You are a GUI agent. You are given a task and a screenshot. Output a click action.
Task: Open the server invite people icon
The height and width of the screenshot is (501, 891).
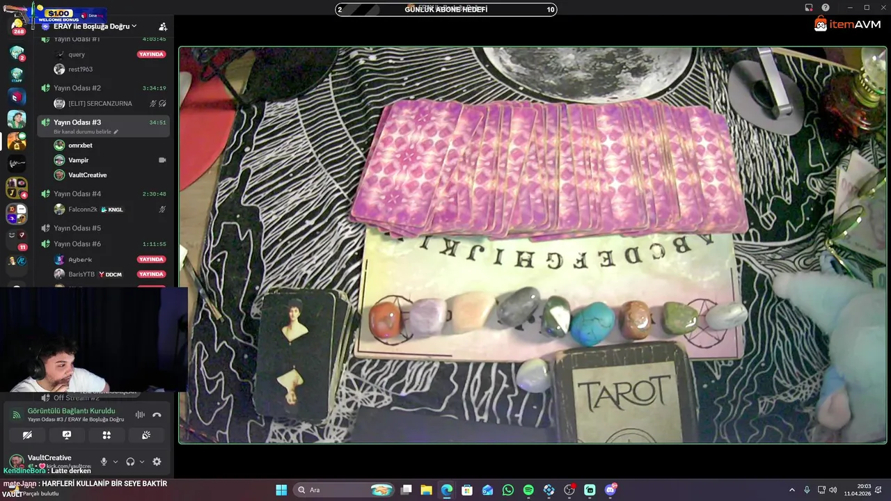163,26
